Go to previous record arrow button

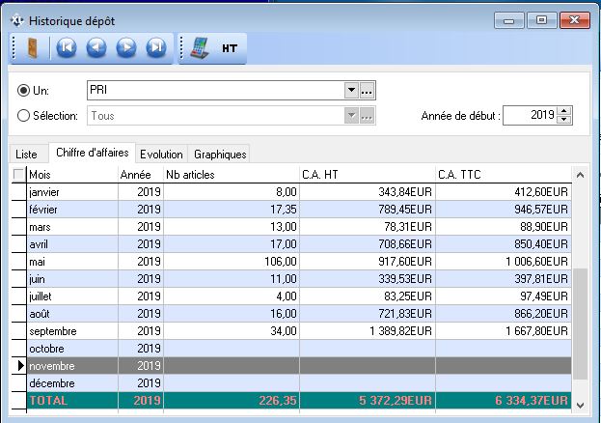click(x=96, y=47)
